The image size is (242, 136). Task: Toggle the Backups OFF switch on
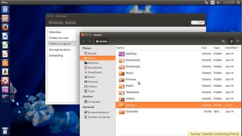pyautogui.click(x=198, y=23)
